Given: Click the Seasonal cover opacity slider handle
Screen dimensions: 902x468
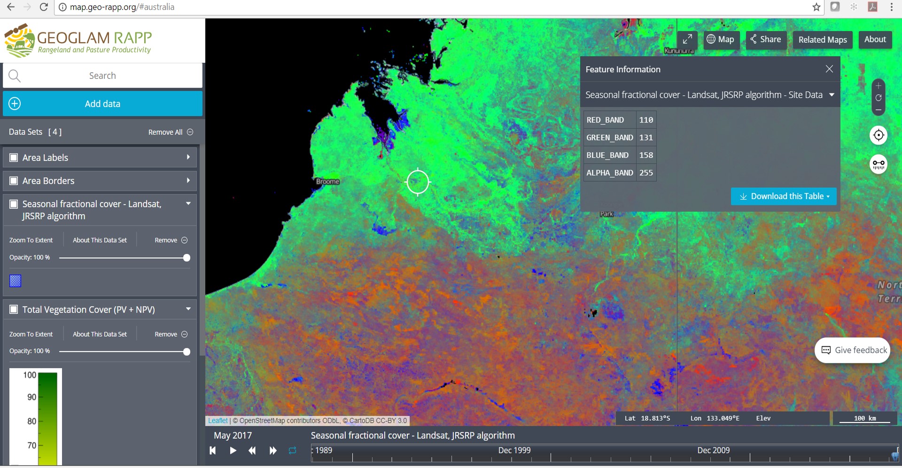Looking at the screenshot, I should pos(187,258).
